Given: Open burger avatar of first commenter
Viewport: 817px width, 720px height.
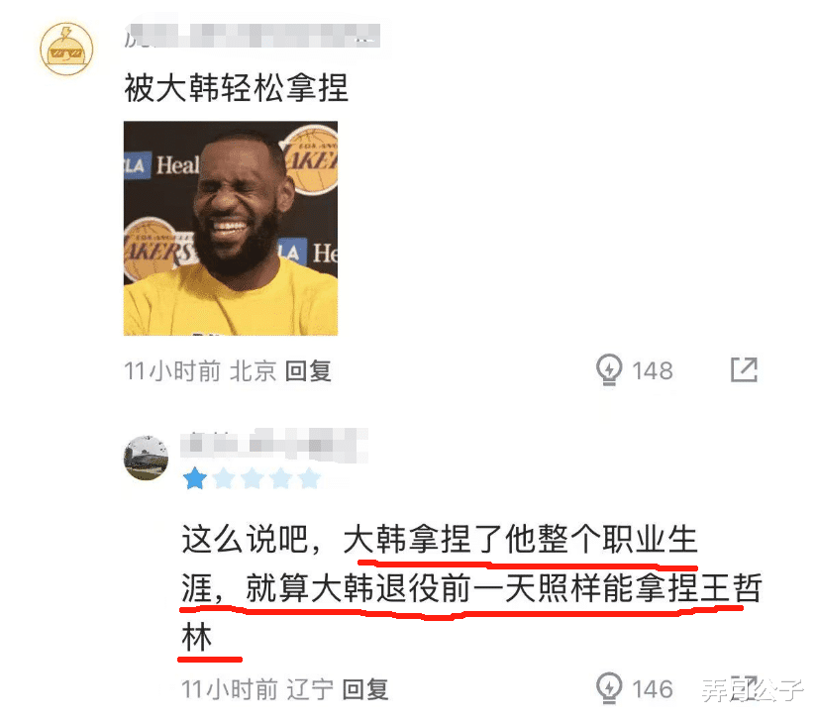Looking at the screenshot, I should tap(66, 49).
